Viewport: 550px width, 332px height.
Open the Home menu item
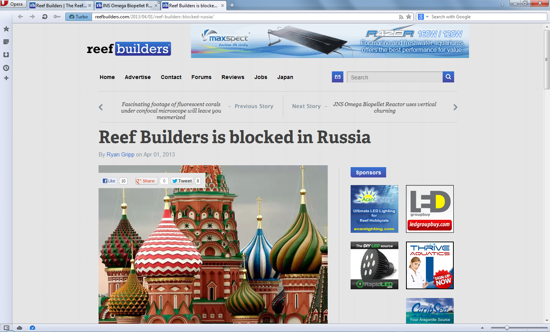click(107, 77)
